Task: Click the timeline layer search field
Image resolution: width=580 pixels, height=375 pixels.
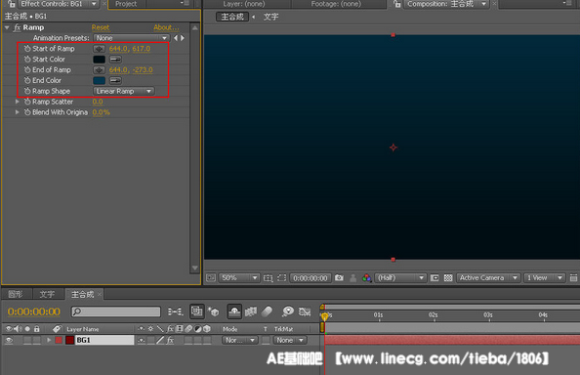Action: click(x=116, y=312)
